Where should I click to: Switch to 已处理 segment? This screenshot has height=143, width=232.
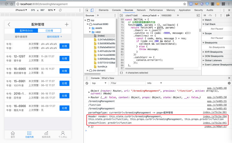(49, 30)
